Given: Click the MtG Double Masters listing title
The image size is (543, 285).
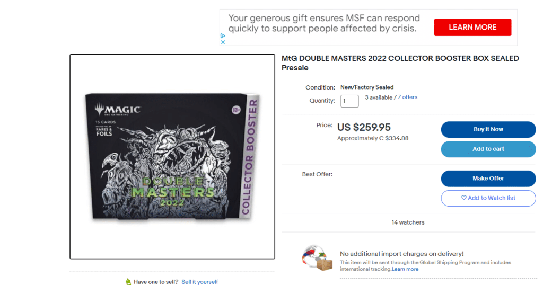Looking at the screenshot, I should 400,63.
